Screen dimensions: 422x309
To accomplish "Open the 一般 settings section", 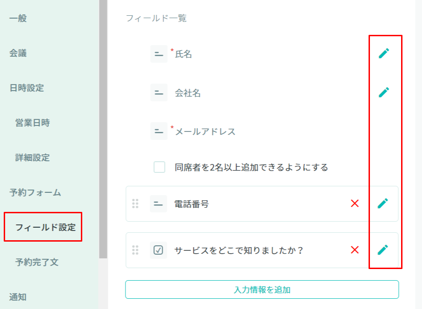I will (18, 19).
